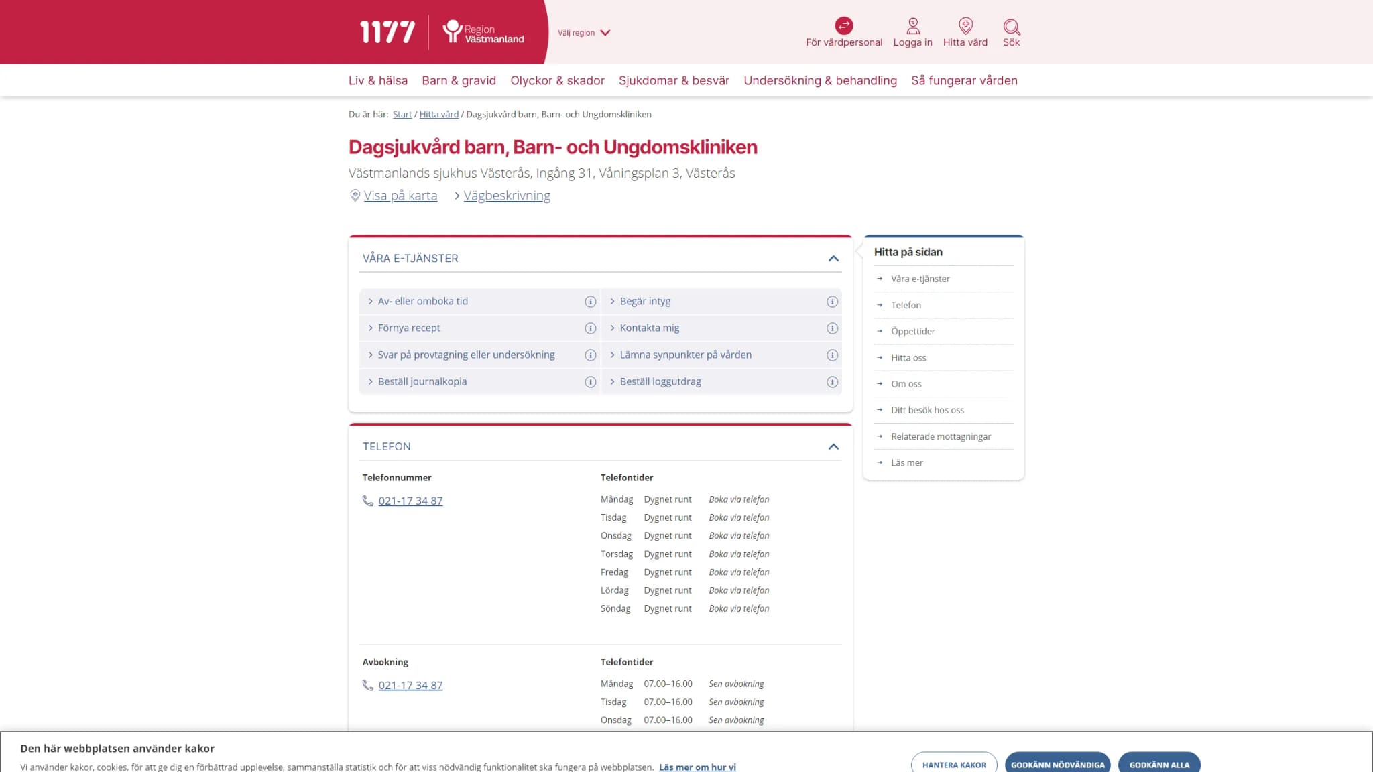Click phone icon beside Telefonnummer number
Screen dimensions: 1373x772
367,501
